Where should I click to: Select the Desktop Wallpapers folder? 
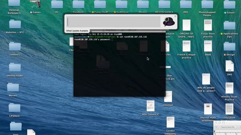click(14, 3)
